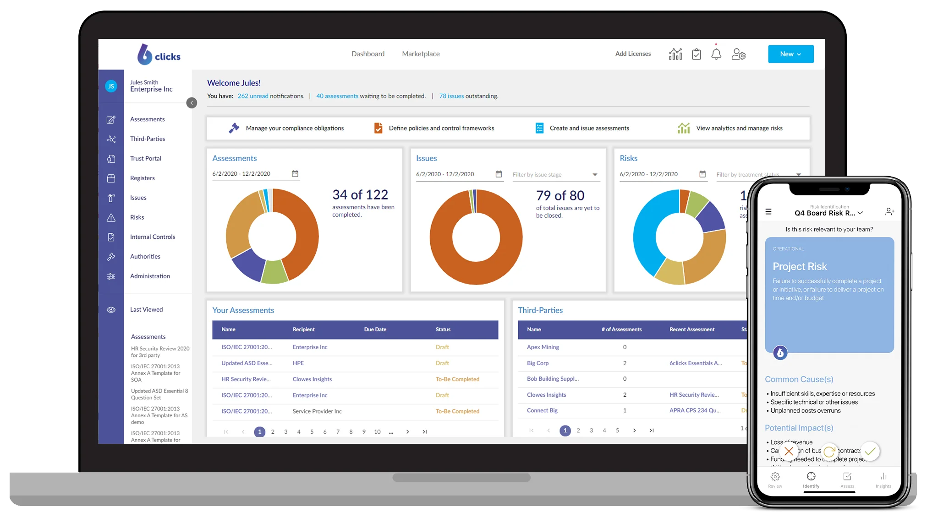This screenshot has height=517, width=927.
Task: Open the clipboard tasks icon in header
Action: (x=697, y=54)
